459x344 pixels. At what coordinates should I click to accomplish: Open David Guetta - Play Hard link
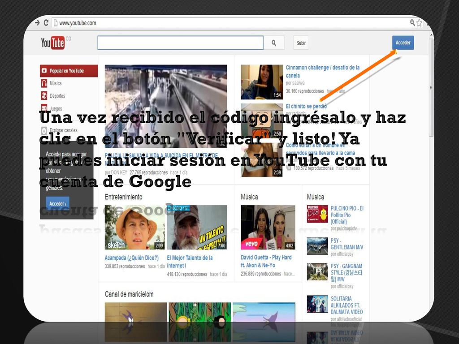pyautogui.click(x=266, y=261)
